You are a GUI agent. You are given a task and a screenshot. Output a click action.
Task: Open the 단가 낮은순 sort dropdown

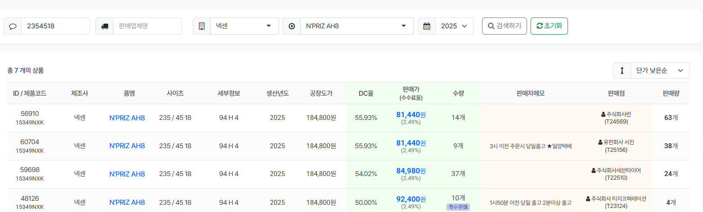click(659, 71)
